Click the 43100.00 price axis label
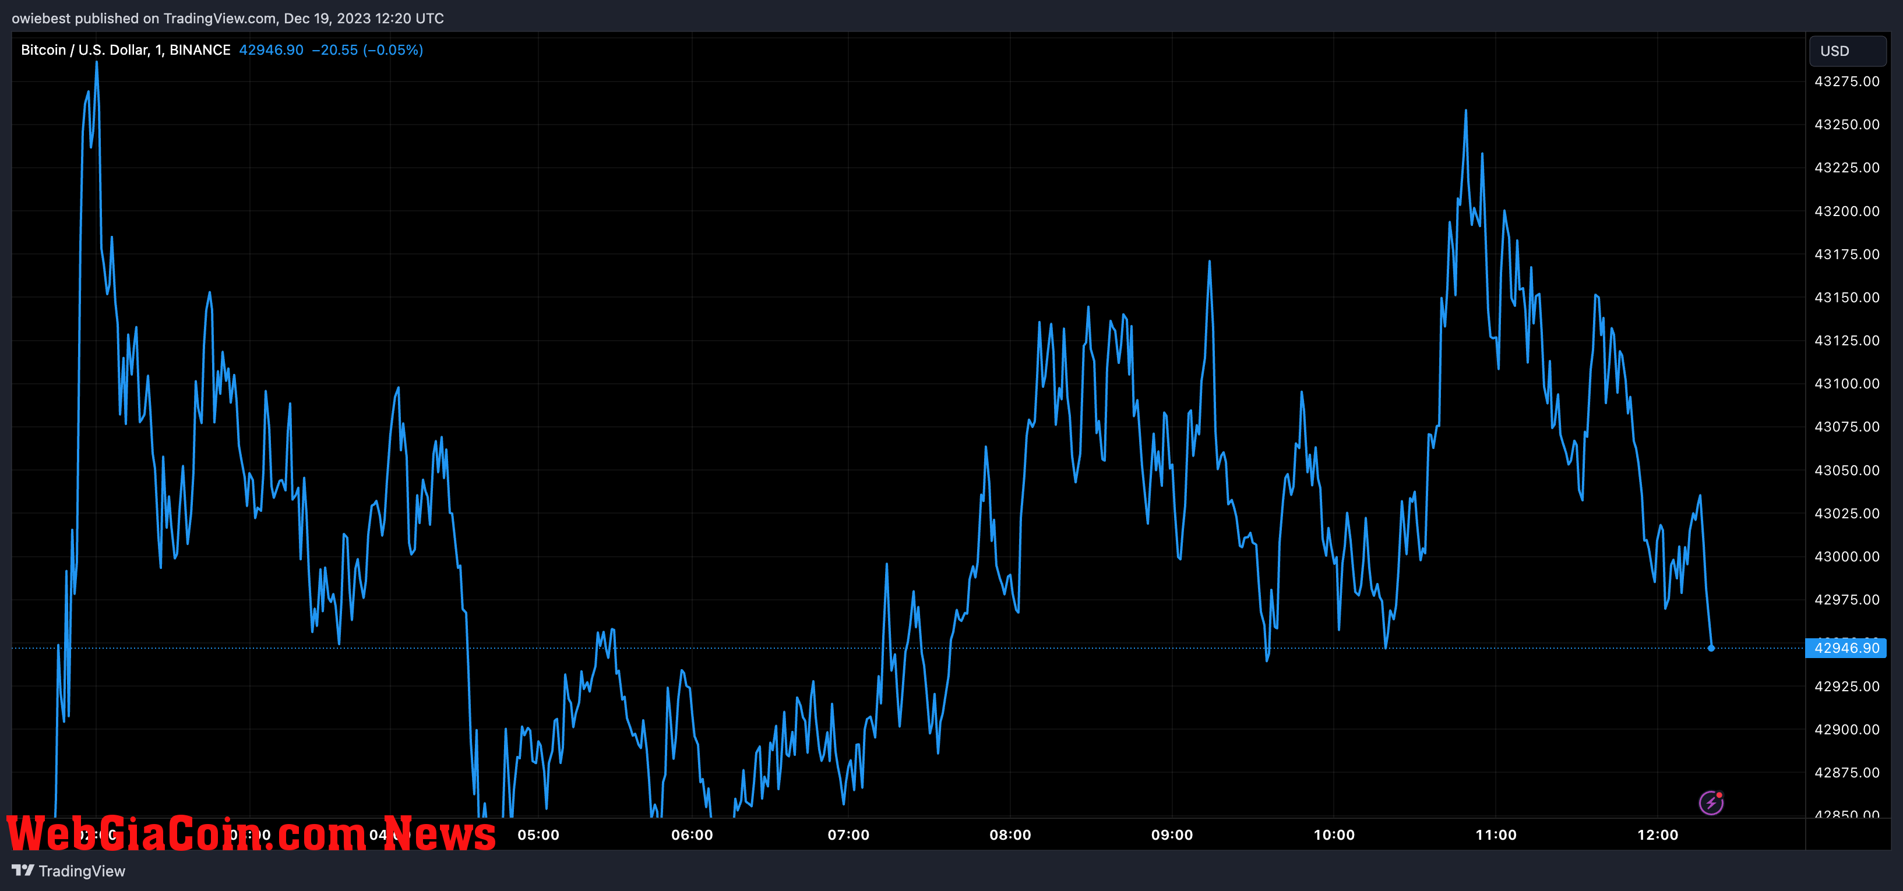The width and height of the screenshot is (1903, 891). coord(1847,384)
